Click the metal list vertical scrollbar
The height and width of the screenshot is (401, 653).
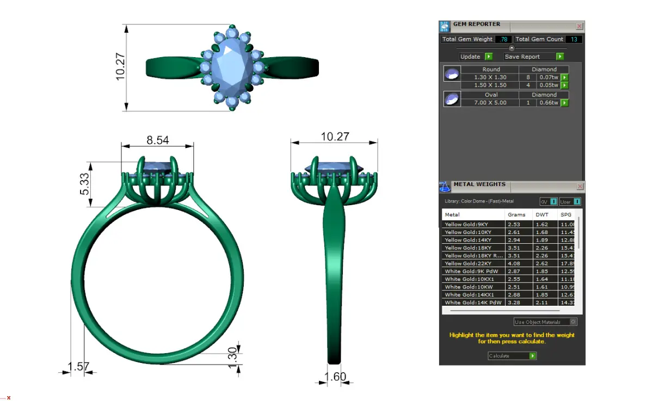[579, 234]
